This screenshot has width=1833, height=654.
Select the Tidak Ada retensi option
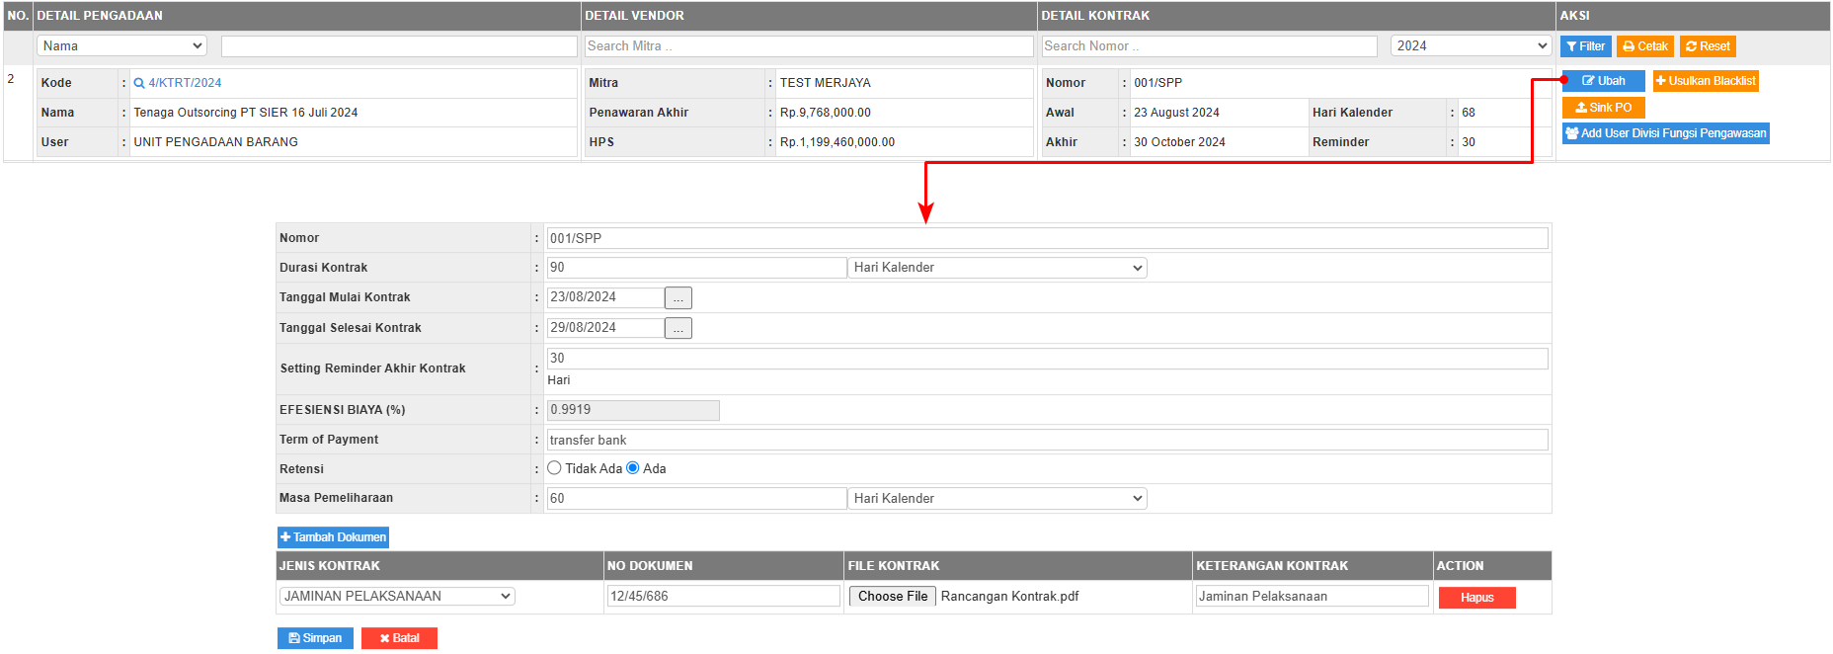[554, 468]
